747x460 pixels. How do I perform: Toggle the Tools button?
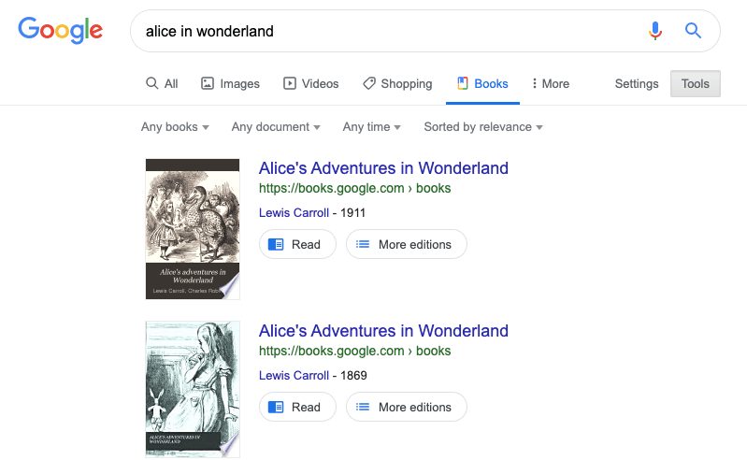point(696,83)
